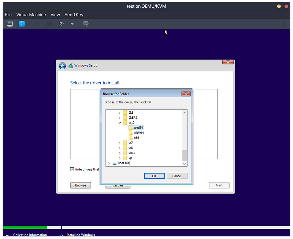
Task: Open virtual hardware details info
Action: pyautogui.click(x=22, y=24)
